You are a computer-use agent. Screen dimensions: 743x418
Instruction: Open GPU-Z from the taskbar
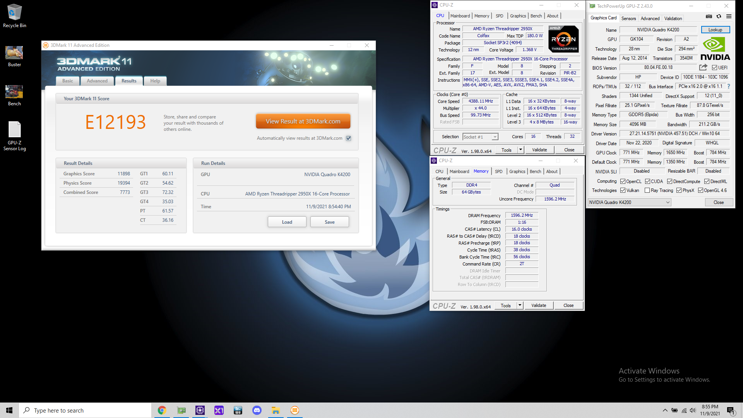181,410
